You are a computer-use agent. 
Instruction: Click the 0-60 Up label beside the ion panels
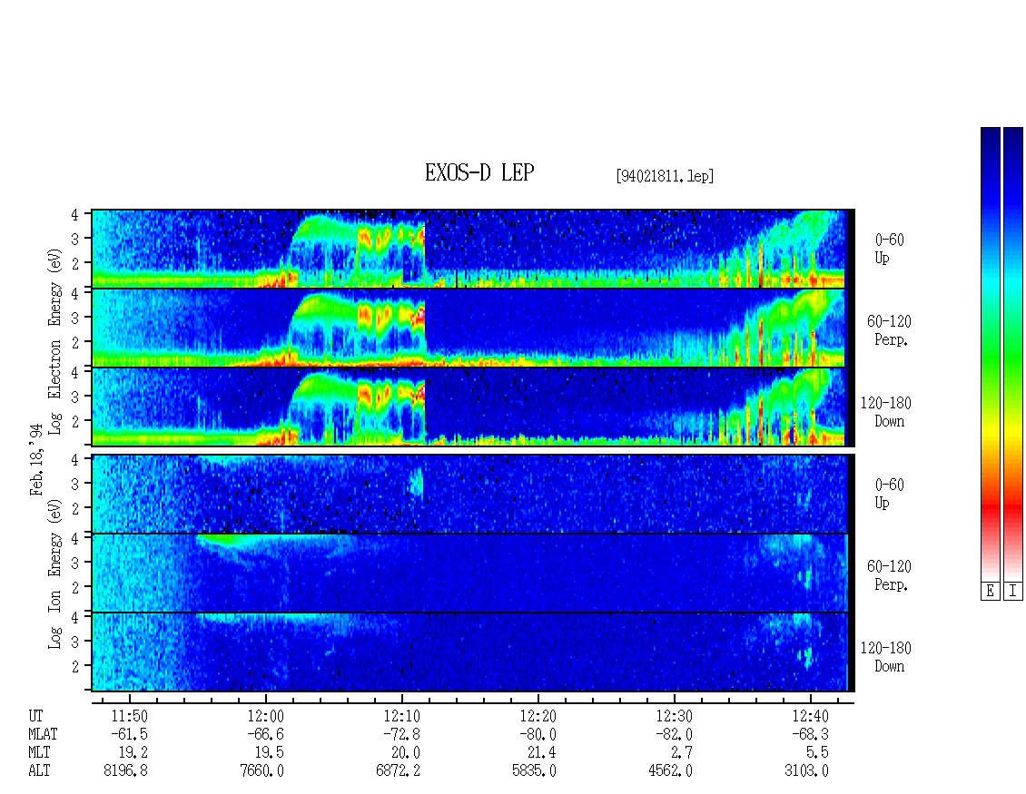tap(889, 494)
